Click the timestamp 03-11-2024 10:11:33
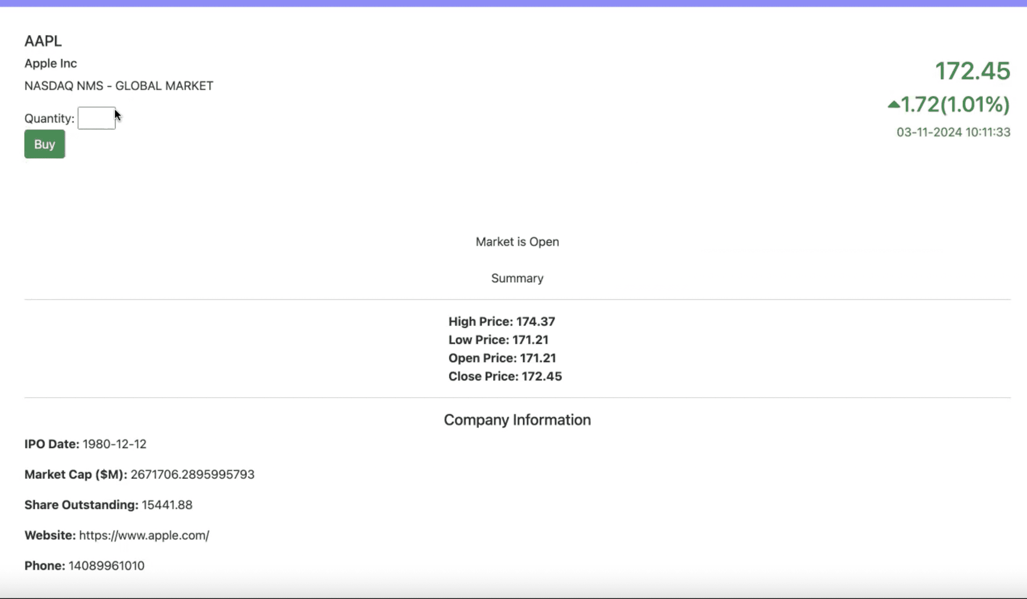The width and height of the screenshot is (1027, 599). pos(953,132)
